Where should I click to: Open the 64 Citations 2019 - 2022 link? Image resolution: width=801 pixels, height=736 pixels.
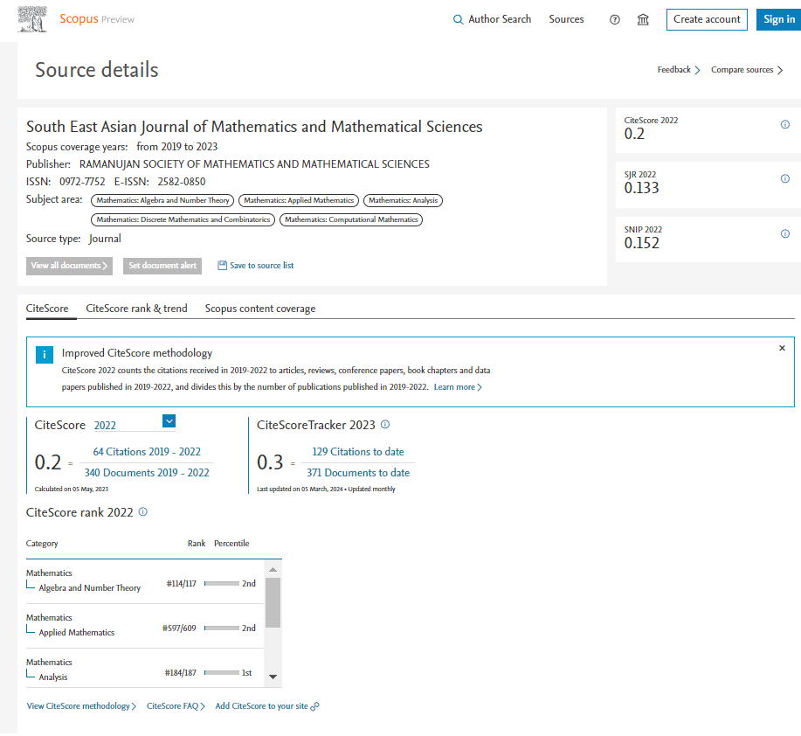147,452
